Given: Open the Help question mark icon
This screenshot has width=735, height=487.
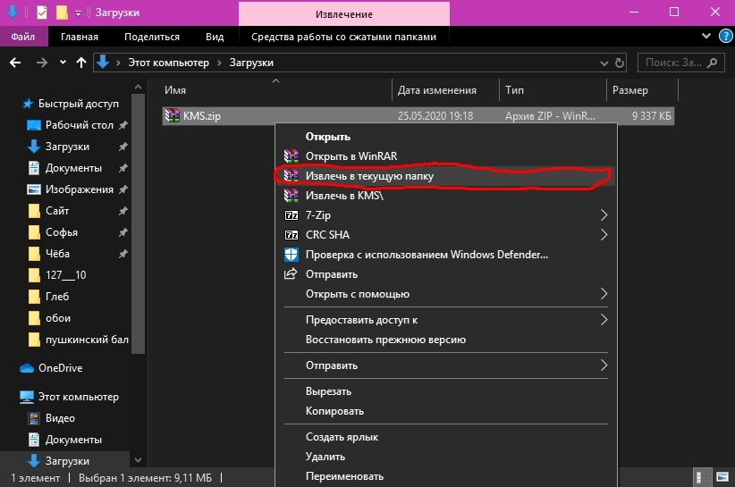Looking at the screenshot, I should click(x=726, y=36).
